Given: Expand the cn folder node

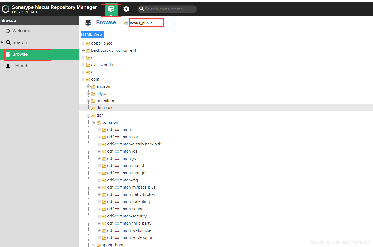Looking at the screenshot, I should pos(83,72).
